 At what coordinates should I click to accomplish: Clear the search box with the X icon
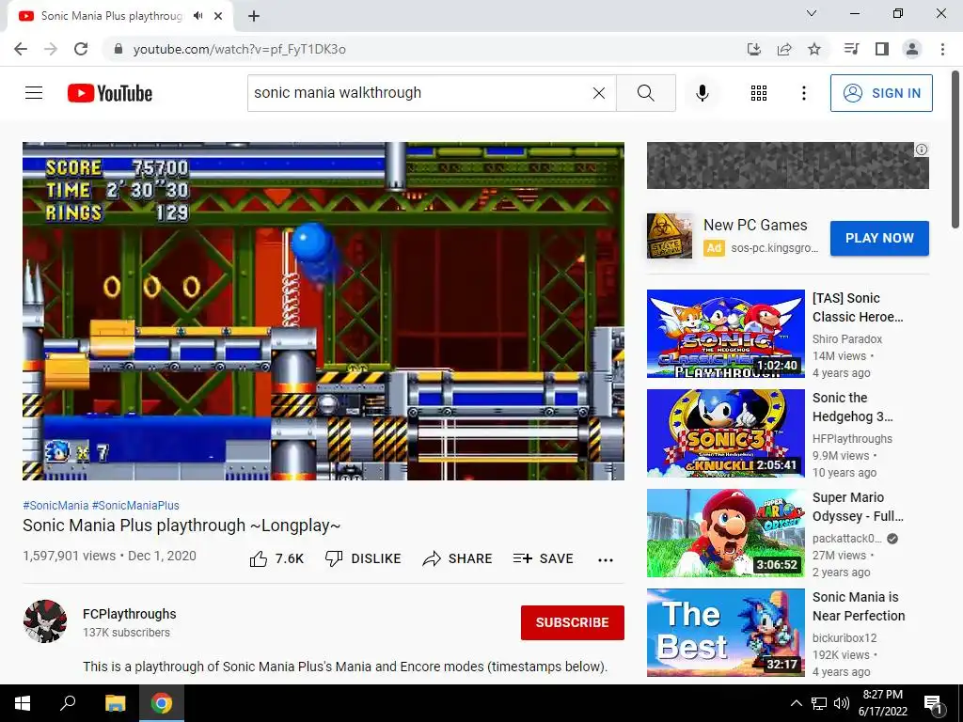point(599,93)
